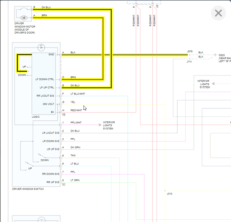Click the PPL/WHT wire at pin 1
Screen dimensions: 231x222
[x=80, y=125]
